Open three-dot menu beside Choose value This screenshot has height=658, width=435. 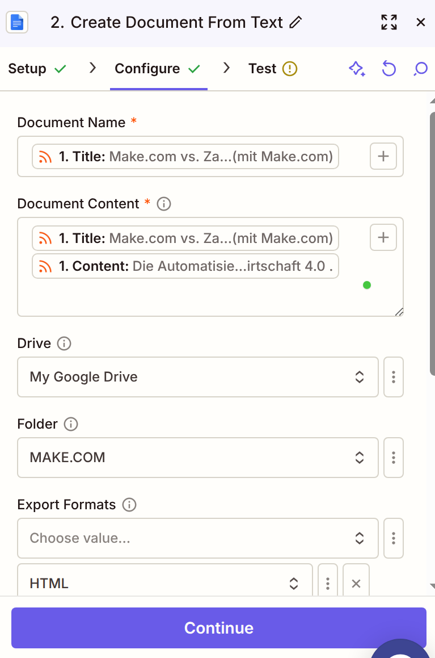pyautogui.click(x=394, y=538)
